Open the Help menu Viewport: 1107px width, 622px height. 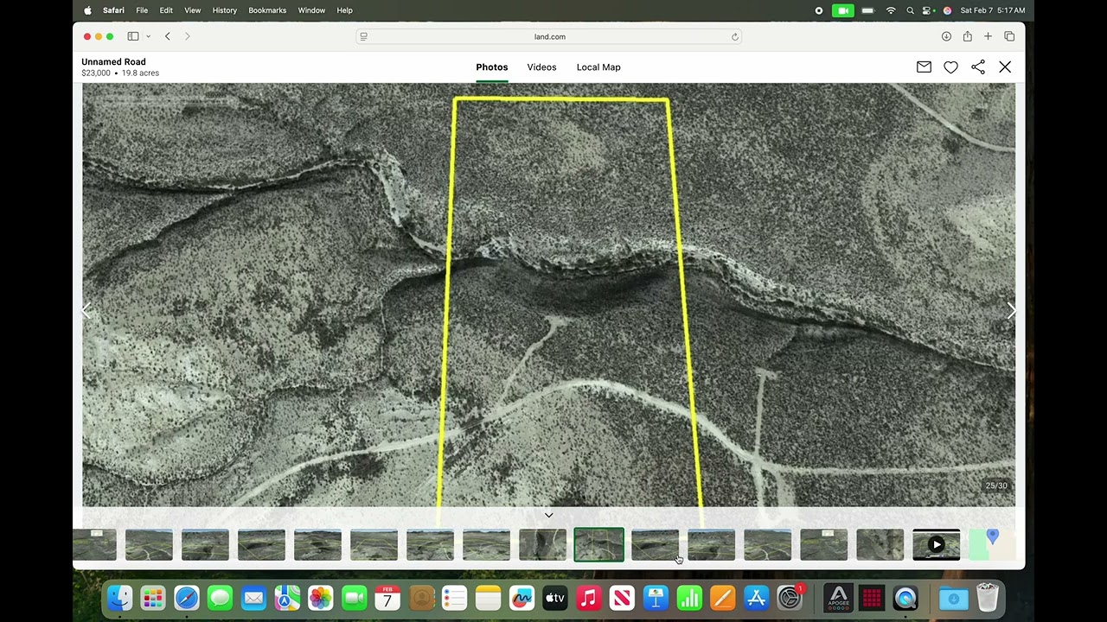(x=344, y=10)
